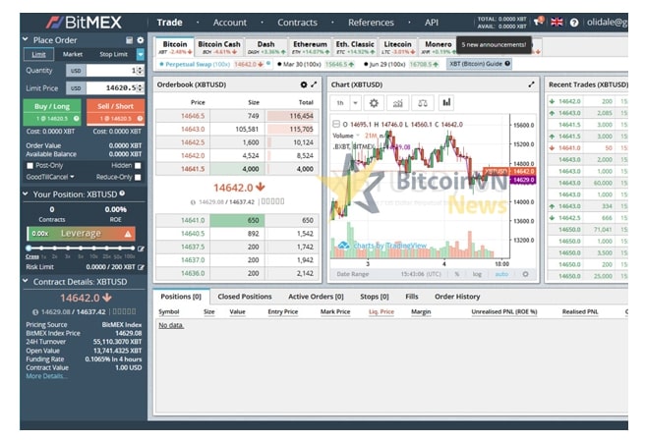This screenshot has height=442, width=645.
Task: Adjust Limit Price stepper arrows
Action: coord(141,87)
